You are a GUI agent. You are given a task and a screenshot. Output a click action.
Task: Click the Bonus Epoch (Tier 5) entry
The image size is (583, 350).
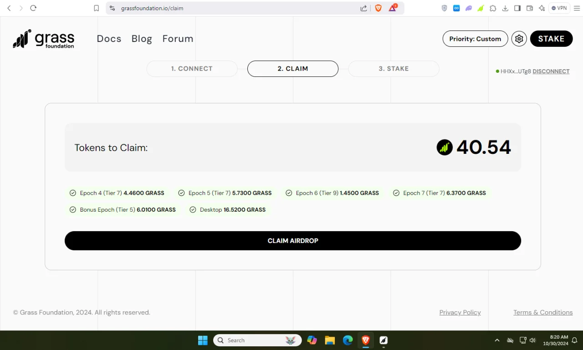coord(123,210)
